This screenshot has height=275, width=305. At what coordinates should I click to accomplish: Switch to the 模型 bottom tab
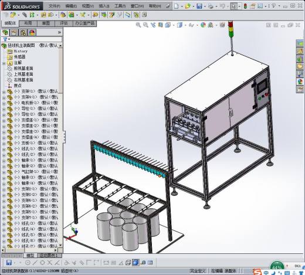coord(30,256)
